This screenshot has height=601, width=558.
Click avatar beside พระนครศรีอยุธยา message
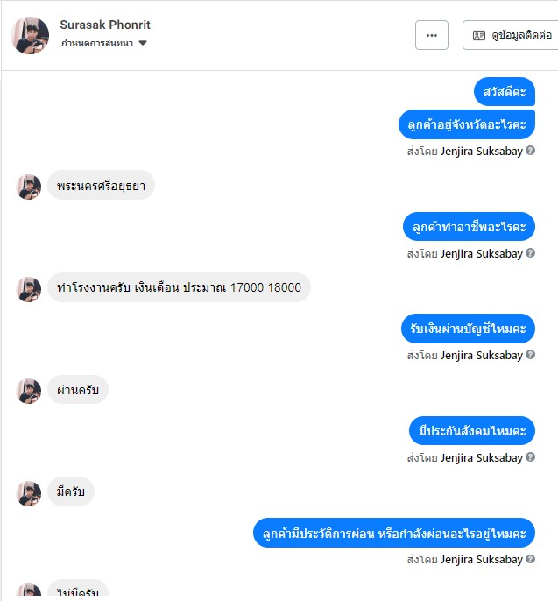[x=29, y=187]
